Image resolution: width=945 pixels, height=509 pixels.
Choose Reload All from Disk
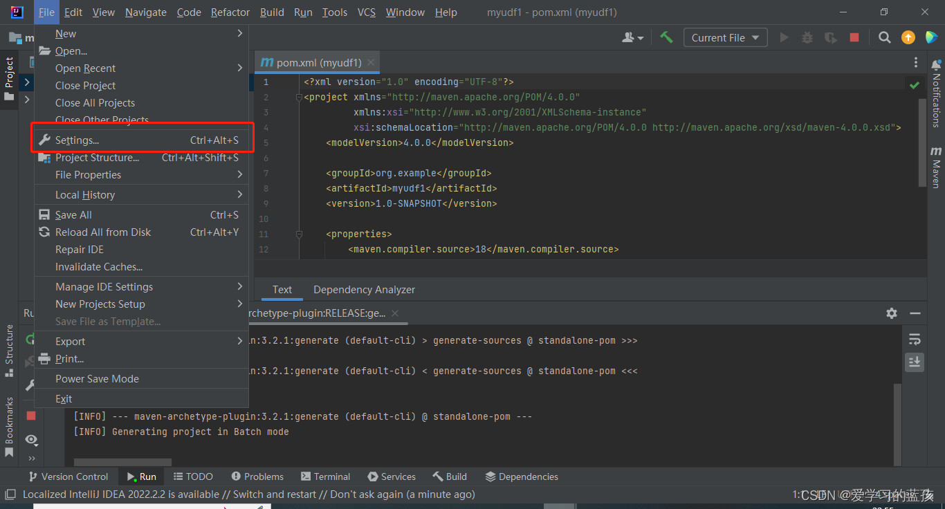pos(141,232)
